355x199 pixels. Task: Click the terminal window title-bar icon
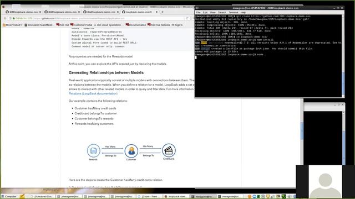tap(197, 8)
